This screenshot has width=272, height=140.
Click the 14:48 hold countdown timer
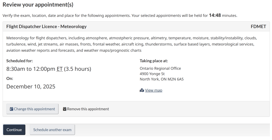tap(215, 15)
